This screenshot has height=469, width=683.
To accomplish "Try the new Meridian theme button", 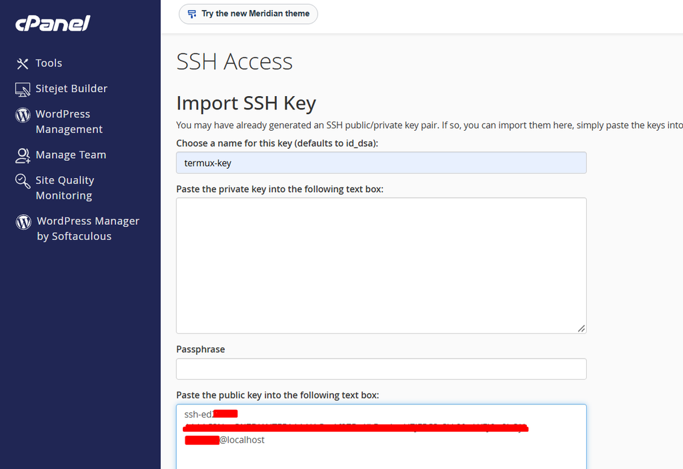I will coord(248,14).
